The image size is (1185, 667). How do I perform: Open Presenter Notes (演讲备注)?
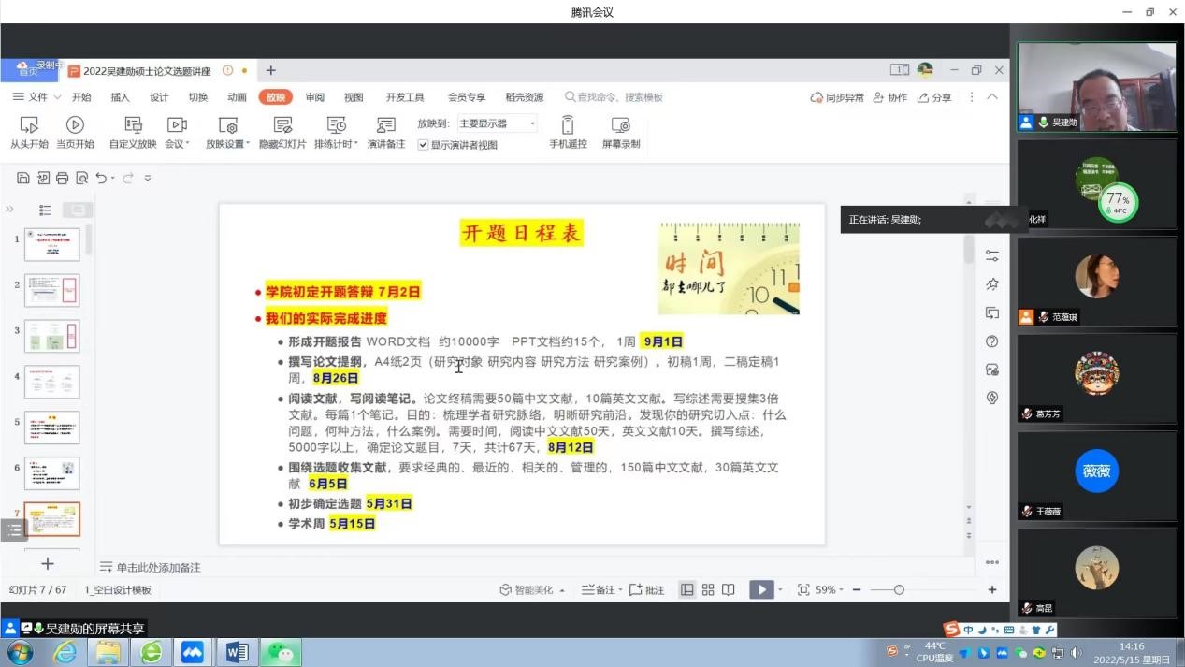tap(385, 132)
